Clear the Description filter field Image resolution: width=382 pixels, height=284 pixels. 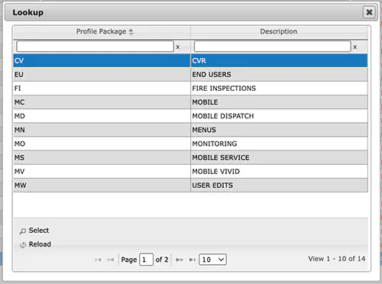click(355, 47)
